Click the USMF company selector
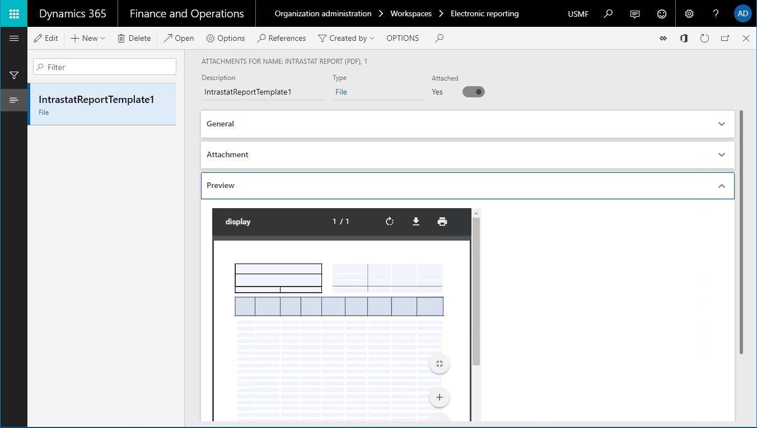This screenshot has width=757, height=428. [578, 14]
